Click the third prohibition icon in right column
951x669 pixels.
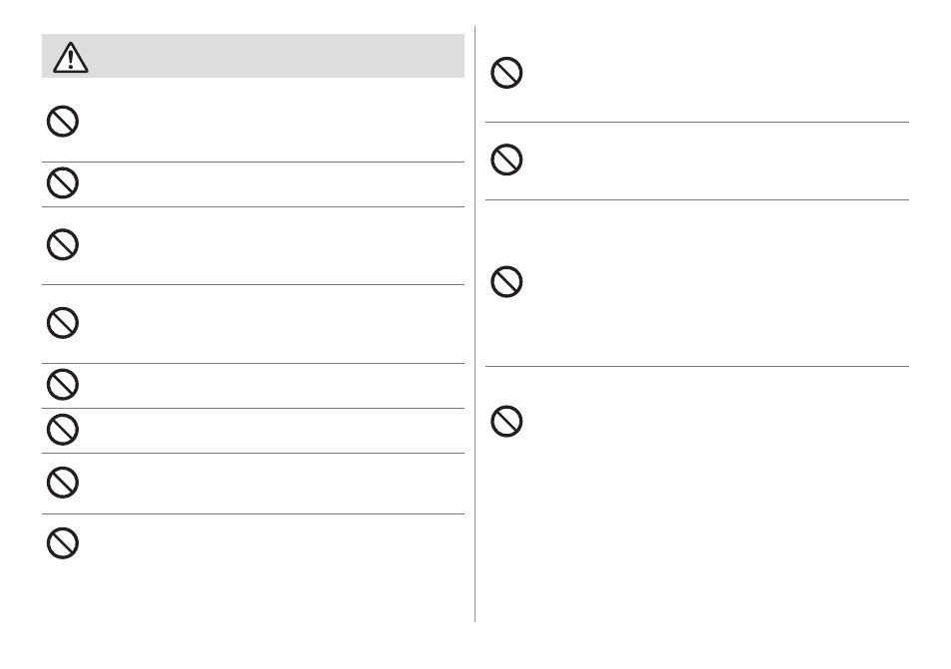[506, 281]
